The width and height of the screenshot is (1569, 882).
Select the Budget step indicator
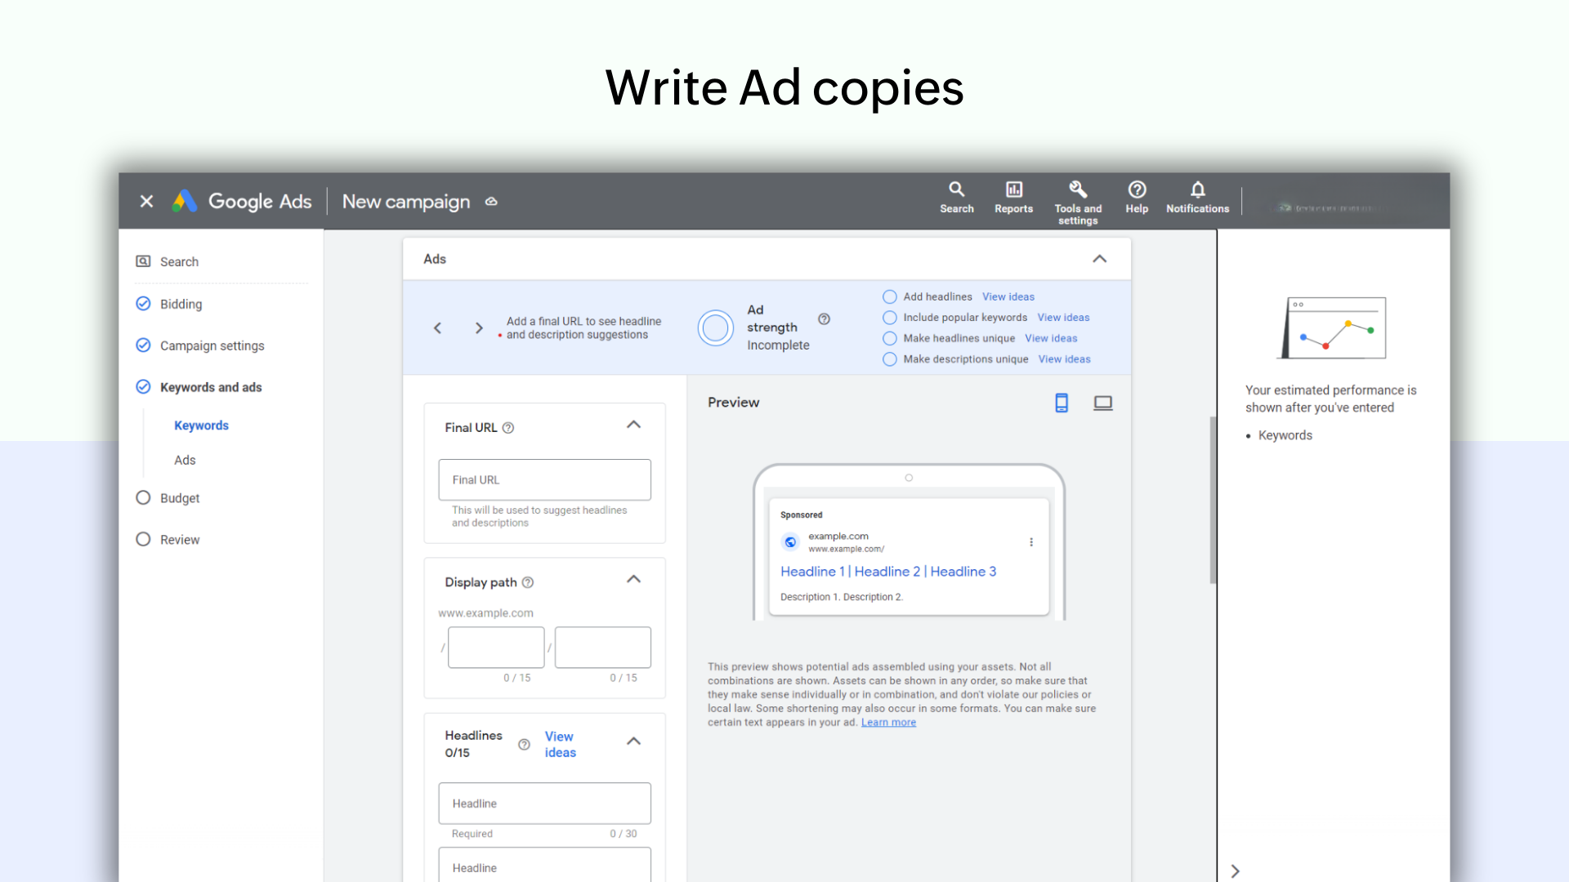tap(143, 497)
